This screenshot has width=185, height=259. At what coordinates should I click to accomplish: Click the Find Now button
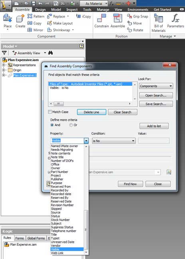click(130, 184)
